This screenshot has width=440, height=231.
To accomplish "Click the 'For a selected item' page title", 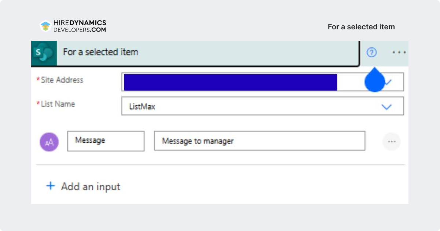I will [x=361, y=27].
